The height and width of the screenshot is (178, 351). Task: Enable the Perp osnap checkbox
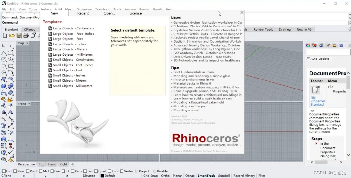pos(72,171)
